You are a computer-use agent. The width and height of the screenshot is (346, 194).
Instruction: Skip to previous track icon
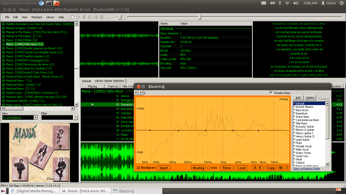pyautogui.click(x=90, y=17)
